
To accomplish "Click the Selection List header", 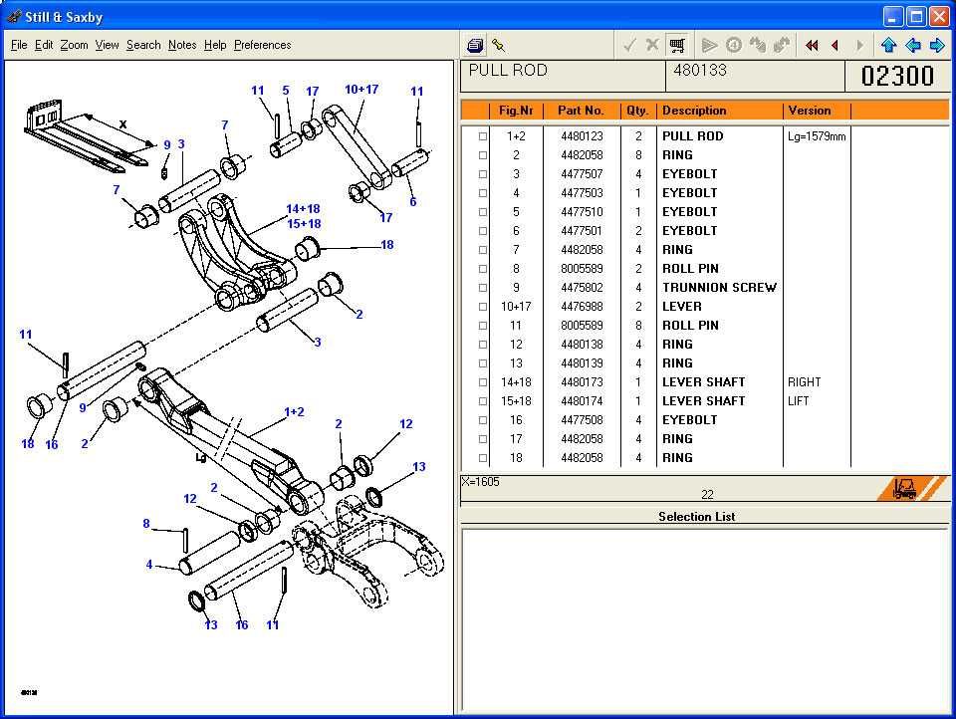I will coord(697,517).
